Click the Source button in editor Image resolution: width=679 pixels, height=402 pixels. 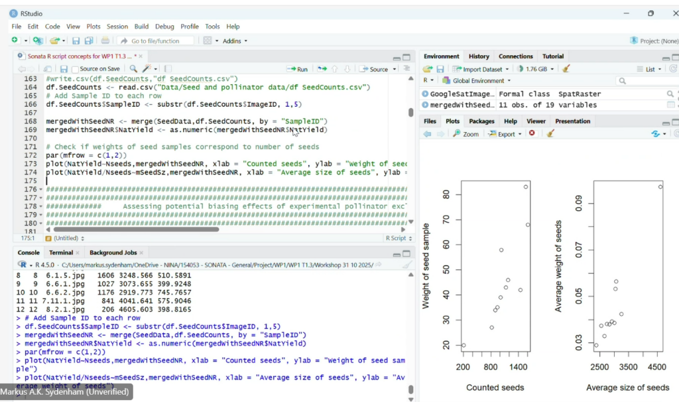(375, 69)
